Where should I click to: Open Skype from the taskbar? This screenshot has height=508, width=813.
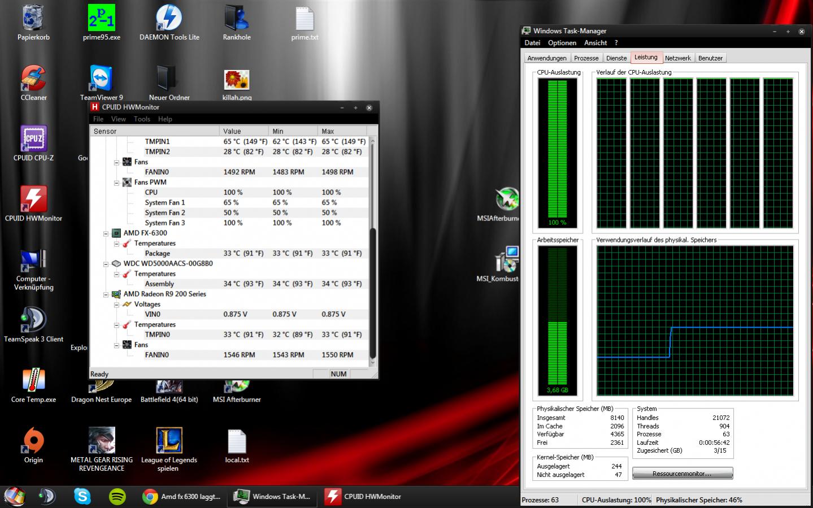pyautogui.click(x=82, y=496)
